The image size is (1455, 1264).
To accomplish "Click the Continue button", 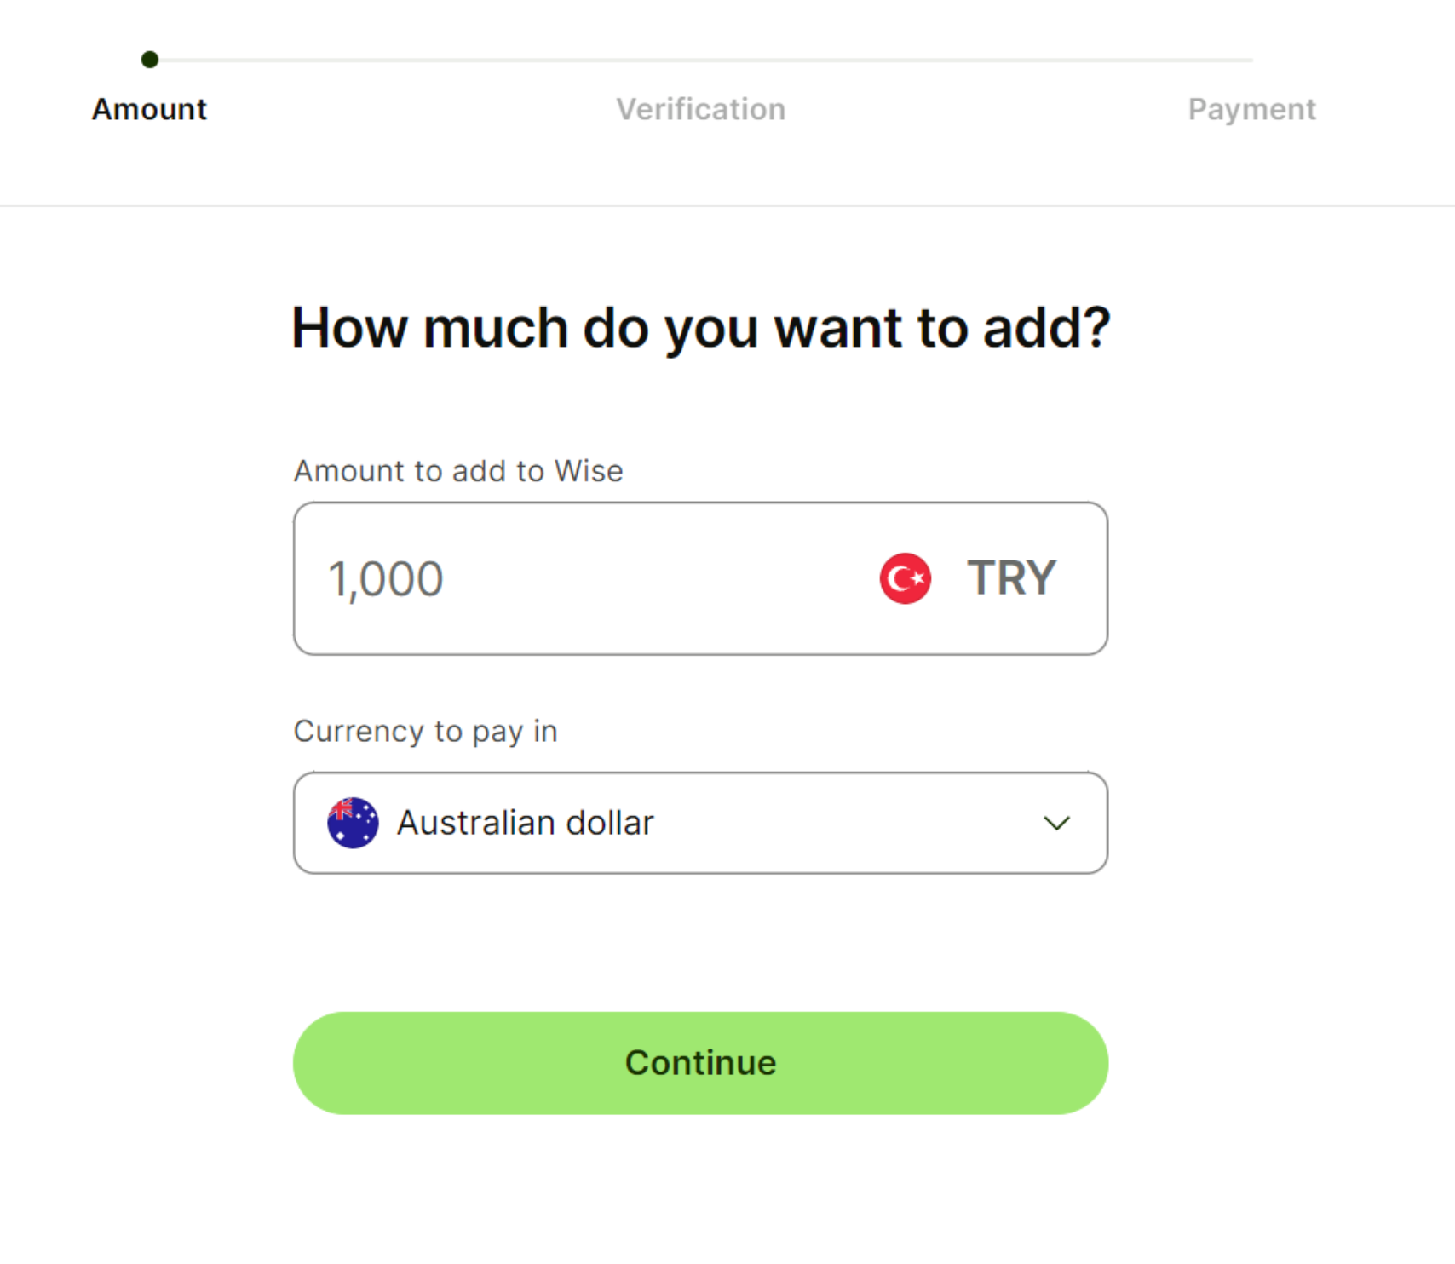I will 700,1063.
